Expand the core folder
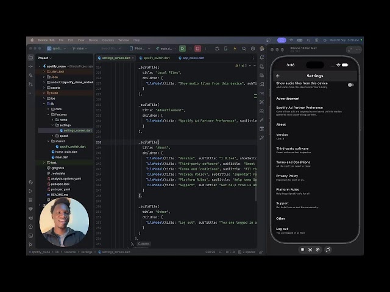390x292 pixels. (x=48, y=109)
